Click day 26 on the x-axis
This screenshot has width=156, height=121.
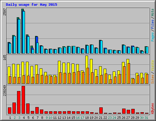tap(123, 118)
